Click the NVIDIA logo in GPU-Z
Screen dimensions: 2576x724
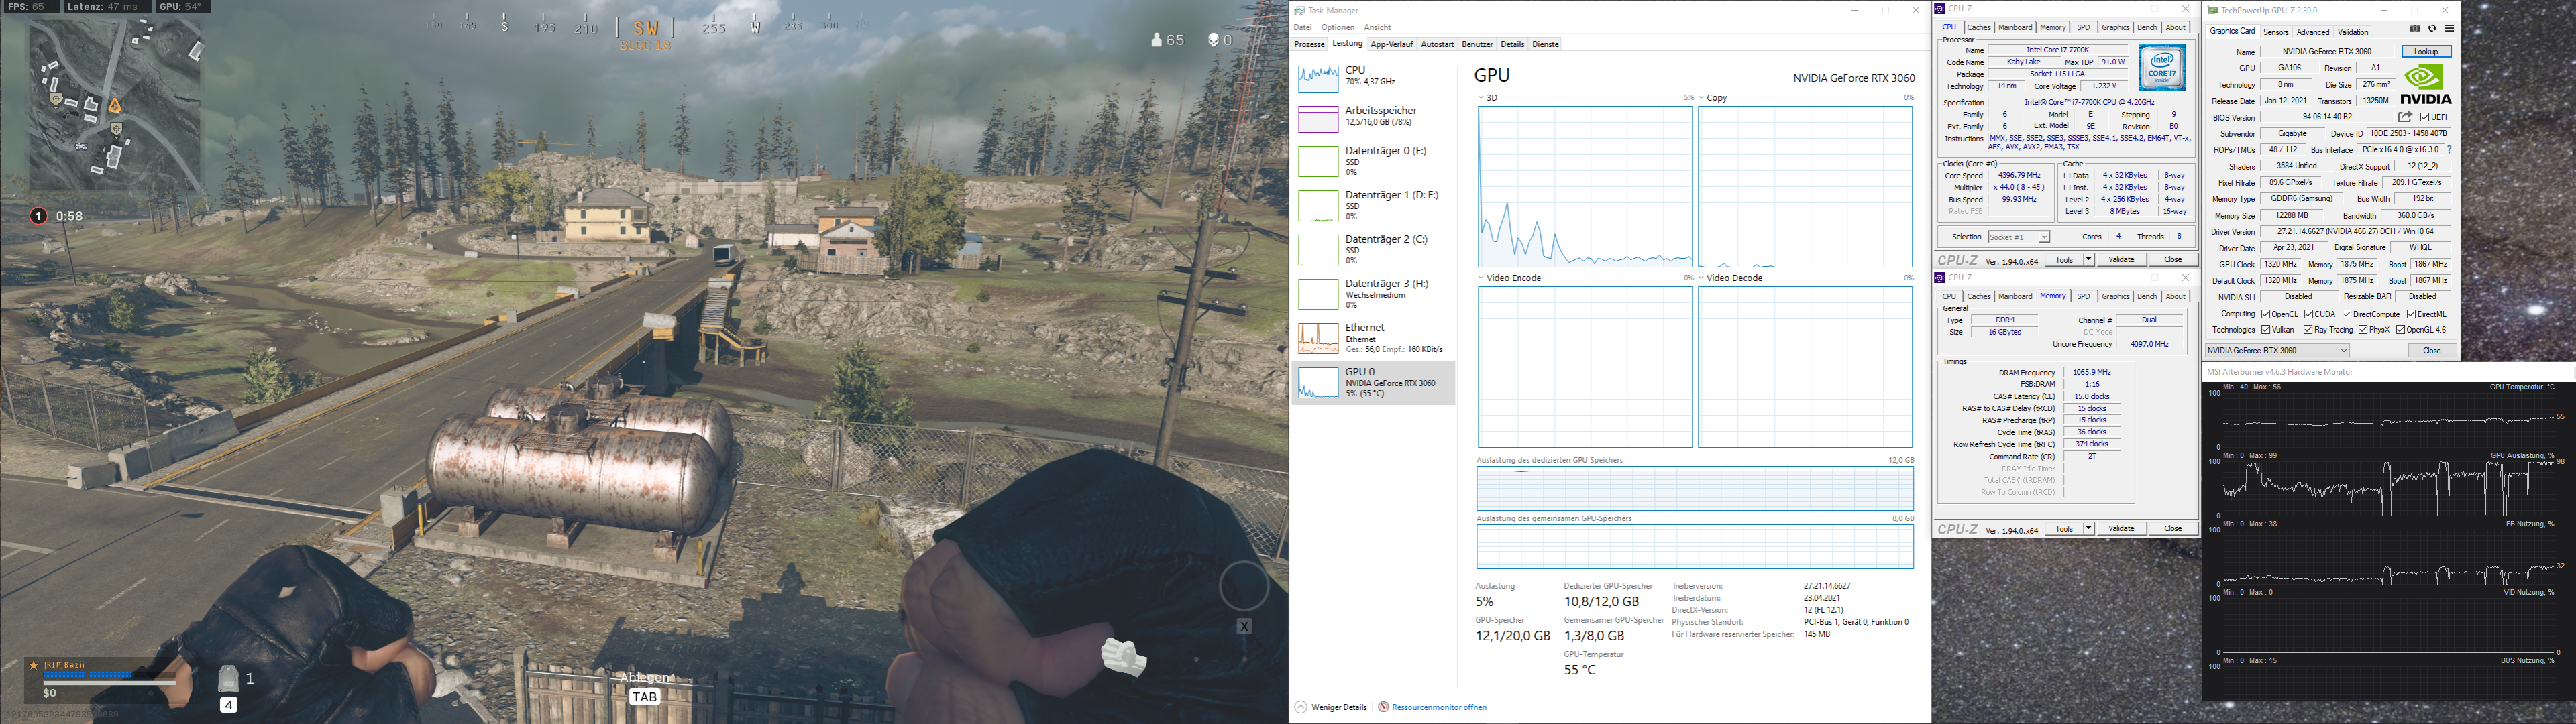point(2425,84)
